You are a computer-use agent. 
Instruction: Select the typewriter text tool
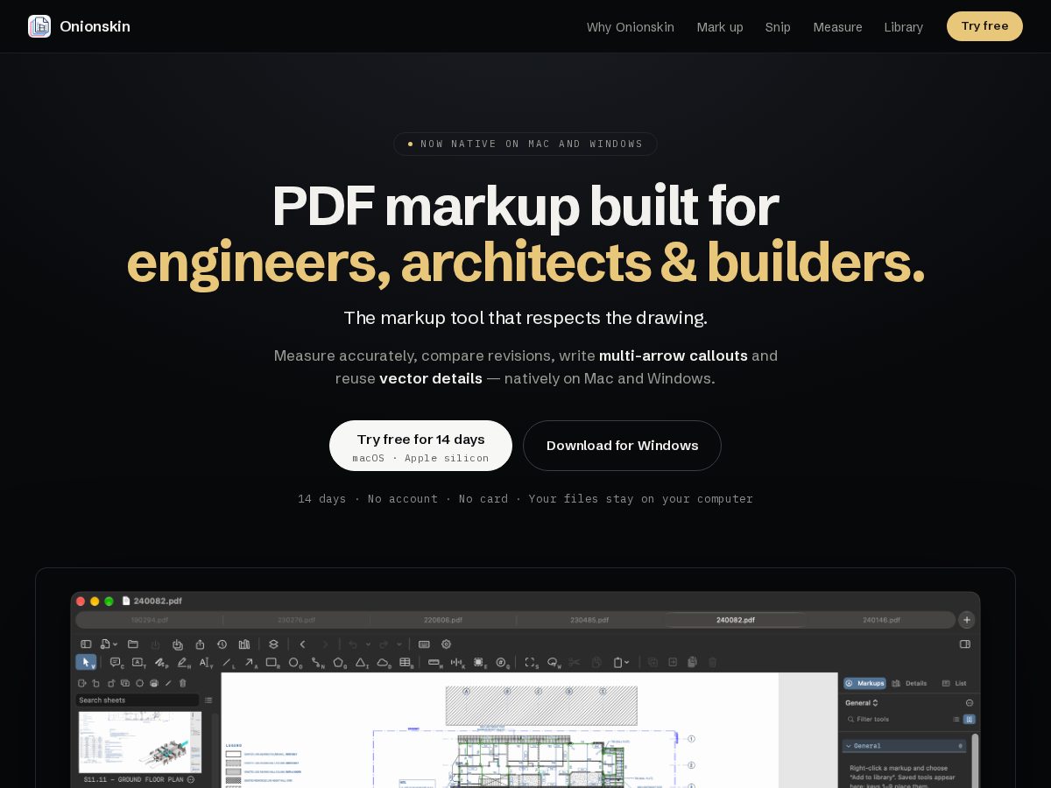click(206, 663)
